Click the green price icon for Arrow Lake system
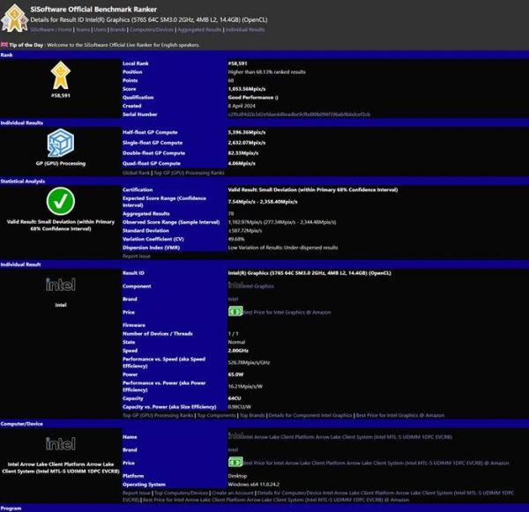 (235, 462)
